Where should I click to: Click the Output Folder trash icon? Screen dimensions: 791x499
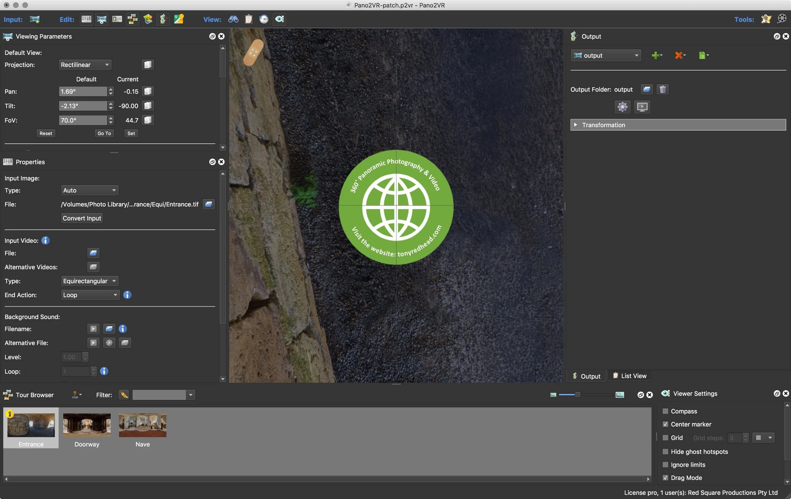click(662, 89)
